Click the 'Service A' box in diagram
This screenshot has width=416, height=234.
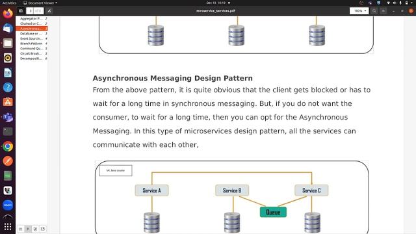coord(151,190)
